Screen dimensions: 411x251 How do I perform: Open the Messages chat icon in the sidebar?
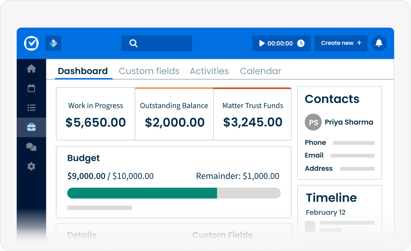tap(31, 147)
